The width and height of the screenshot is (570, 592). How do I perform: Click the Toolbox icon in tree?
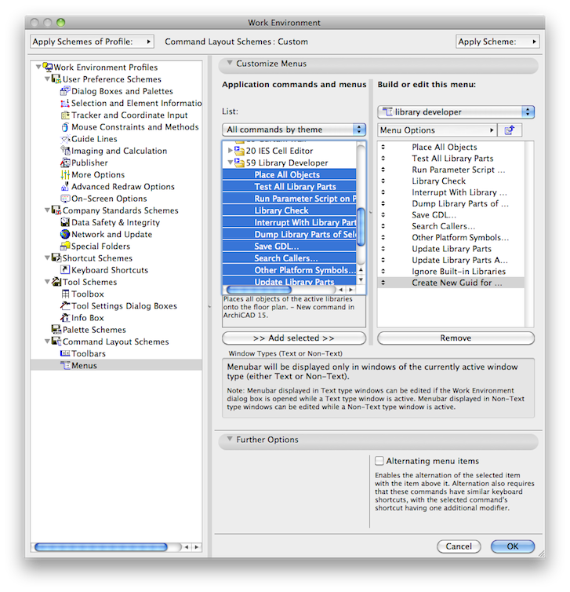click(65, 294)
